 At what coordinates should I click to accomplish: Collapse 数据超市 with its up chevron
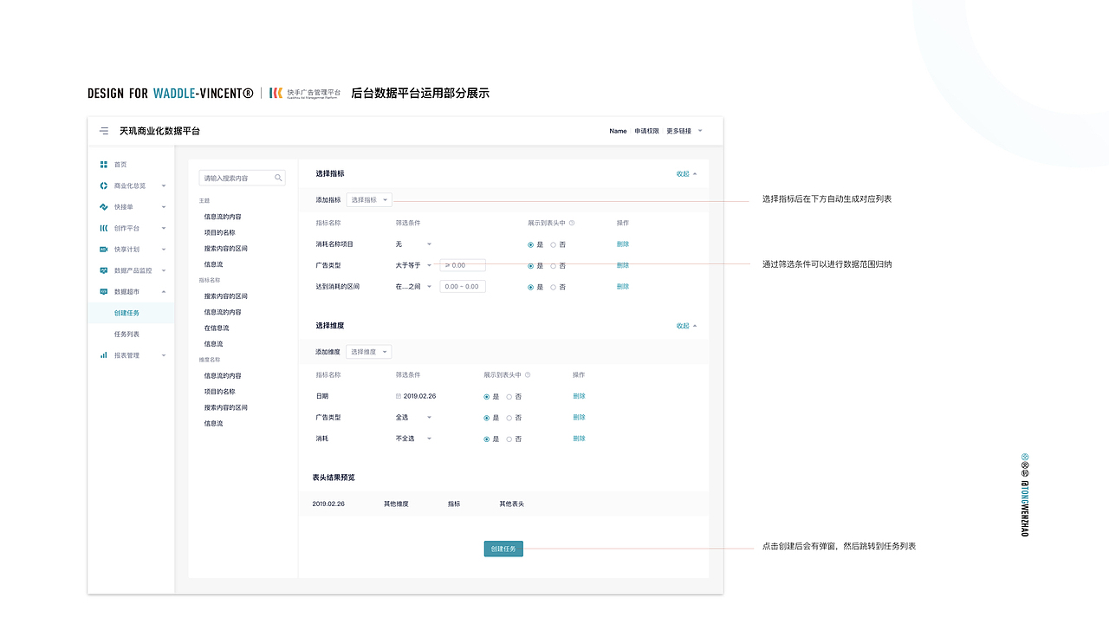click(164, 292)
